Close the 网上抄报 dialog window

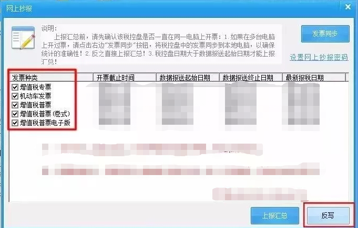pos(348,7)
